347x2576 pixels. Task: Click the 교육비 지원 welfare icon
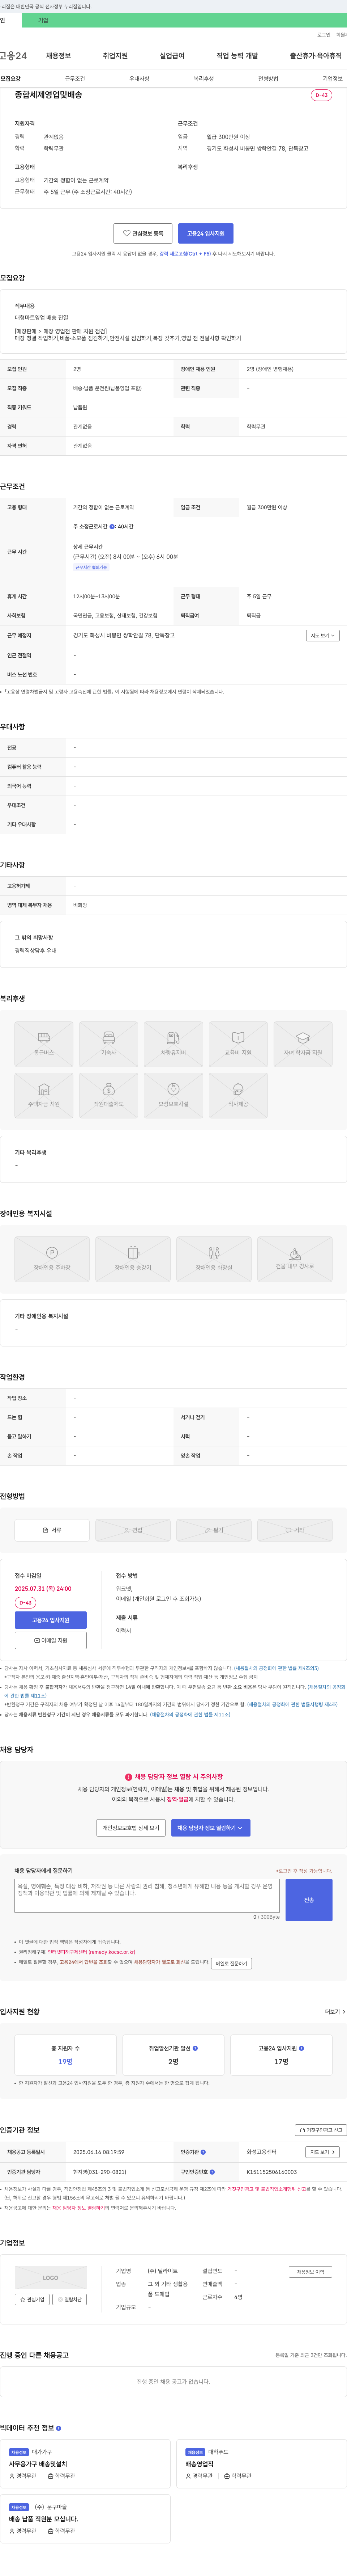(238, 1043)
